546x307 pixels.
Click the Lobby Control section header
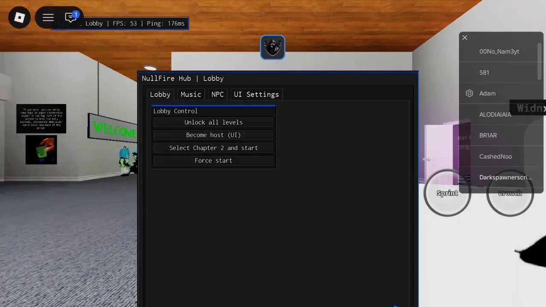pos(175,111)
